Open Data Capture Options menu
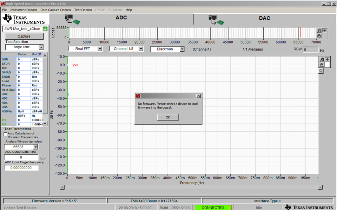The image size is (337, 210). [56, 10]
